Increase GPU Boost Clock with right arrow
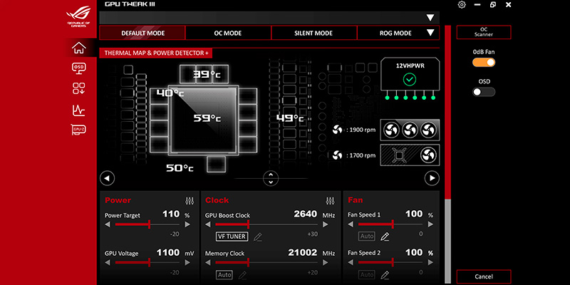 pyautogui.click(x=326, y=224)
